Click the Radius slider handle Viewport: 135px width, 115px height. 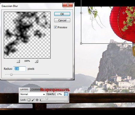11,74
